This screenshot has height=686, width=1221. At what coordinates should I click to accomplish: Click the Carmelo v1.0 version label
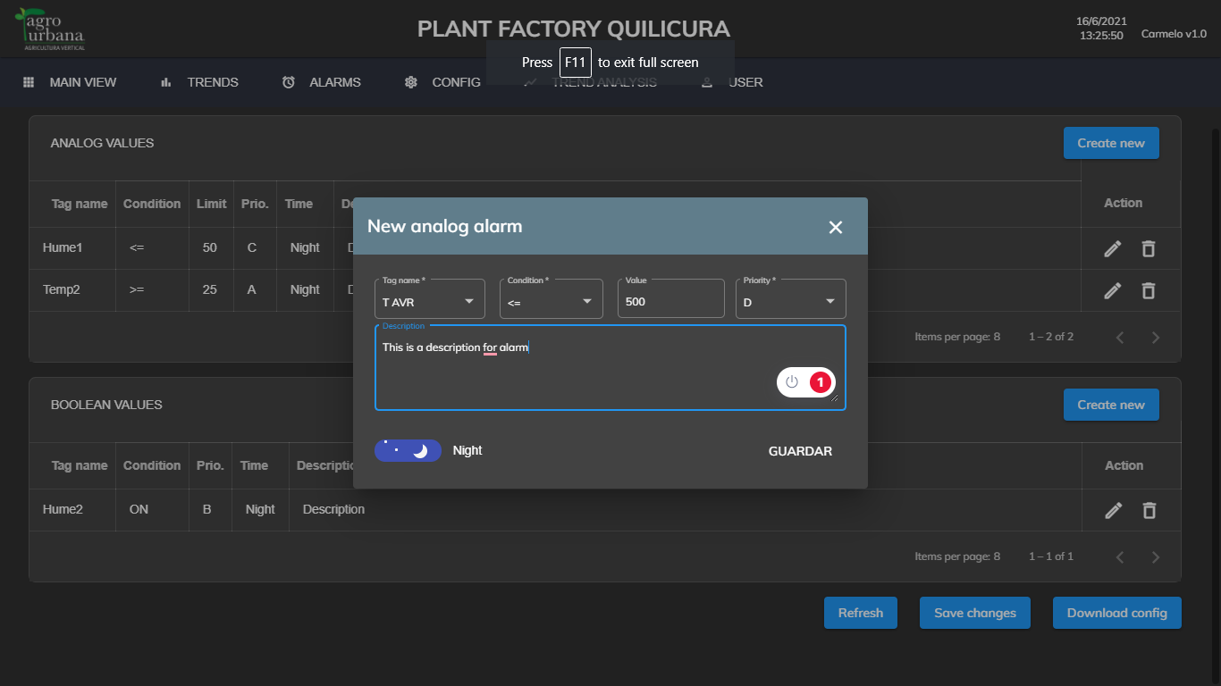[x=1175, y=34]
